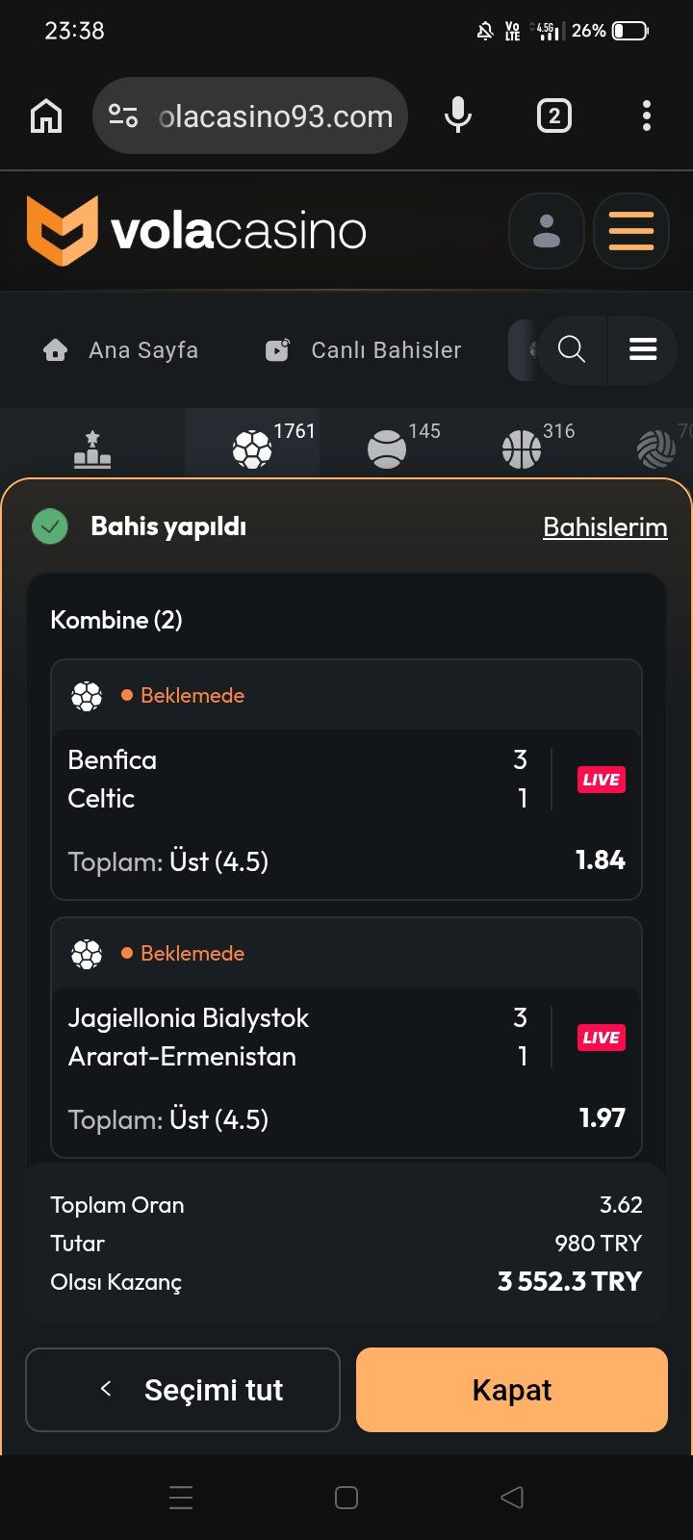This screenshot has width=693, height=1540.
Task: Open the orange hamburger main menu
Action: 631,231
